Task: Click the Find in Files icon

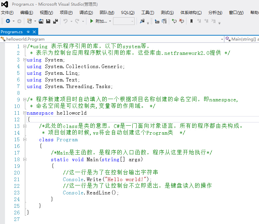Action: point(142,21)
